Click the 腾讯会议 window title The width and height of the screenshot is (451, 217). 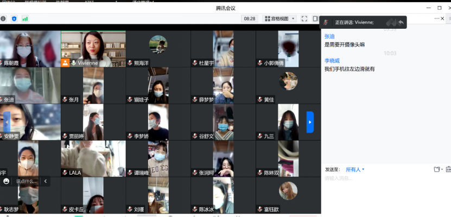tap(226, 8)
